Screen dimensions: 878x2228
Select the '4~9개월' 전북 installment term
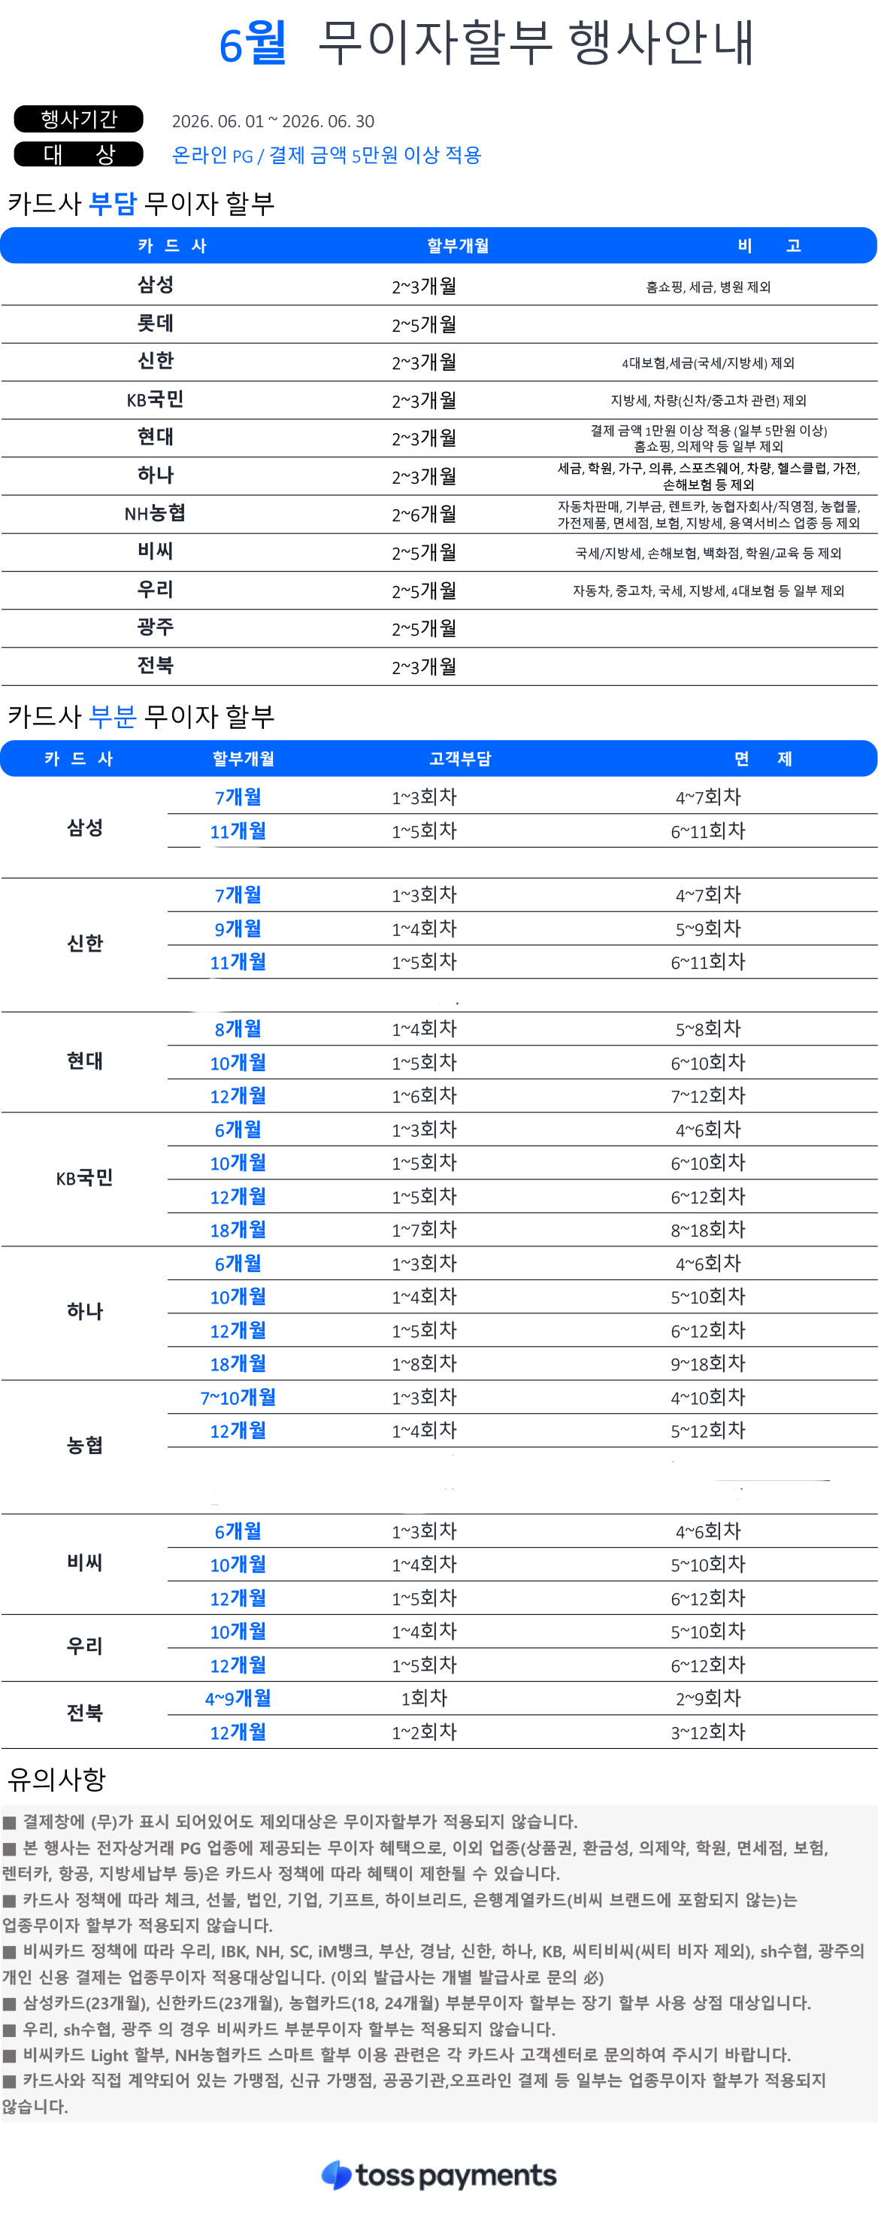pos(238,1698)
